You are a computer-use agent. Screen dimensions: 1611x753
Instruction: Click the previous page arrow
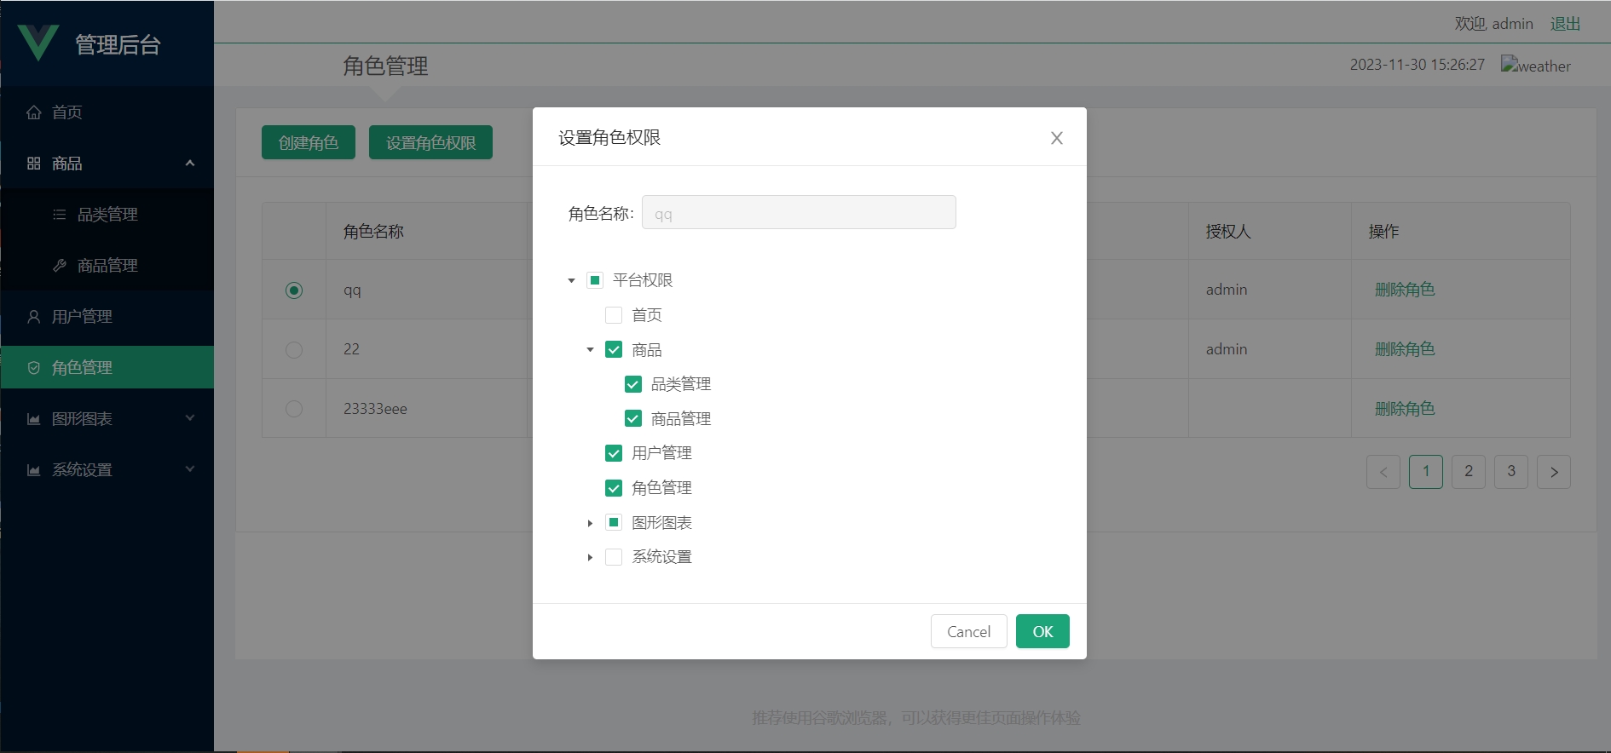click(x=1383, y=471)
